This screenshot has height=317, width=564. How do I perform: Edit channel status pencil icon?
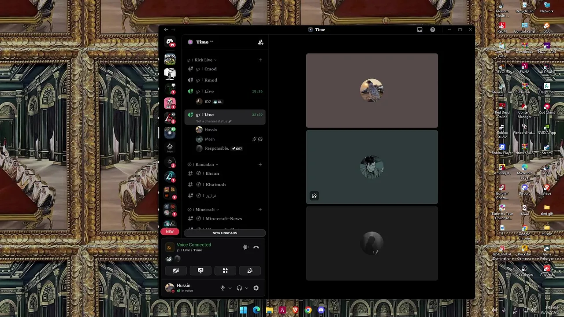[x=230, y=121]
